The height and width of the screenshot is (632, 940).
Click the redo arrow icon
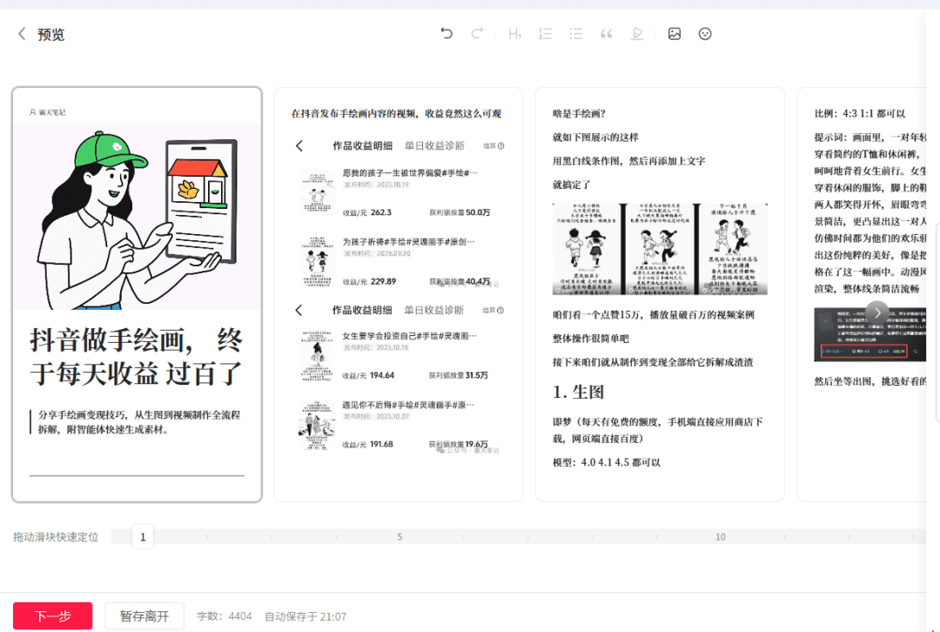477,34
